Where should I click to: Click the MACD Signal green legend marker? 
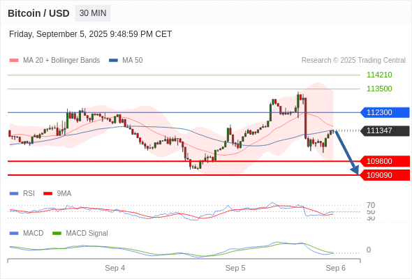point(57,233)
